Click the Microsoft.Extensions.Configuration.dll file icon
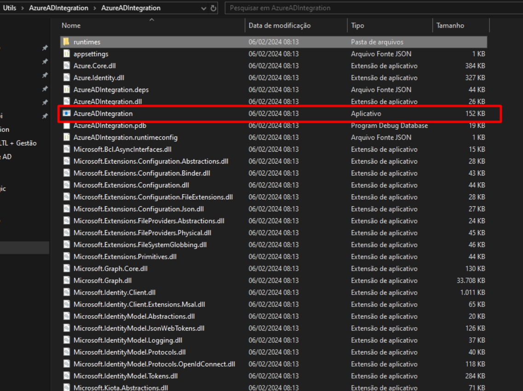This screenshot has width=523, height=391. (67, 185)
